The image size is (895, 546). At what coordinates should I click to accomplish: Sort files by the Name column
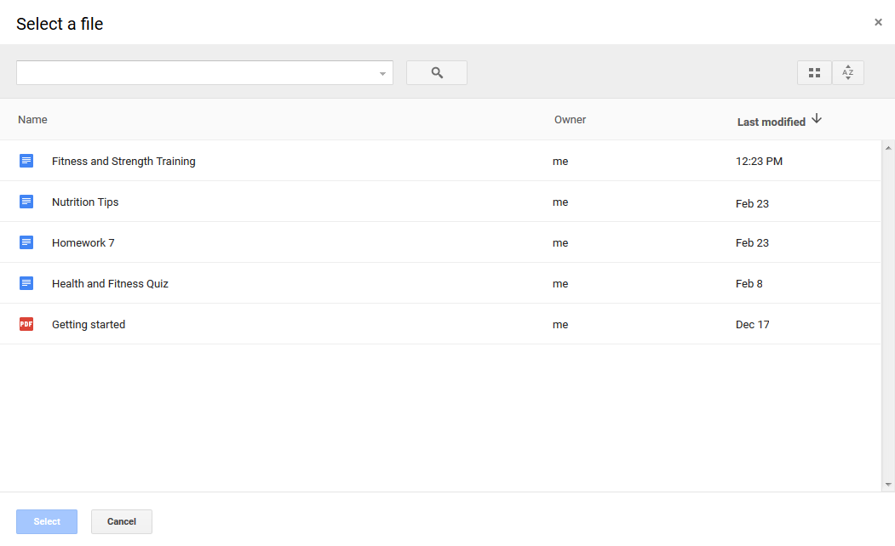click(x=32, y=119)
